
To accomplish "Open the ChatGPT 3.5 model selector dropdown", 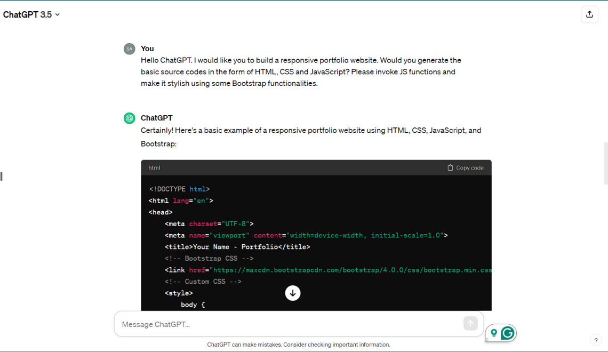I will [x=31, y=15].
